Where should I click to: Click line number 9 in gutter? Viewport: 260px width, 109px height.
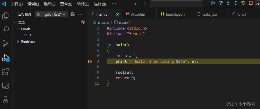[98, 72]
